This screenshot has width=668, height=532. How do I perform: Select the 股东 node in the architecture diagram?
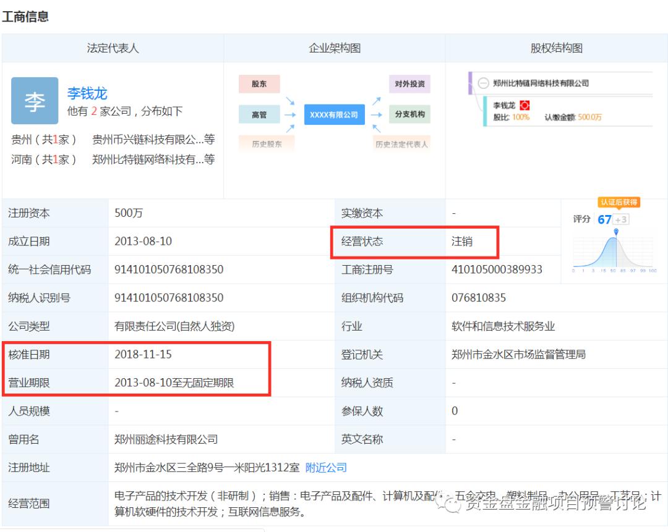pyautogui.click(x=259, y=83)
